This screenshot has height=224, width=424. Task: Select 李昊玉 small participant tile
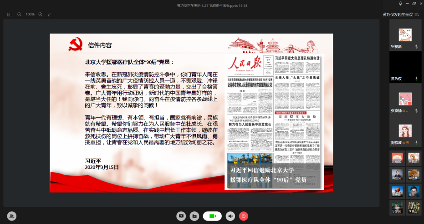(414, 208)
